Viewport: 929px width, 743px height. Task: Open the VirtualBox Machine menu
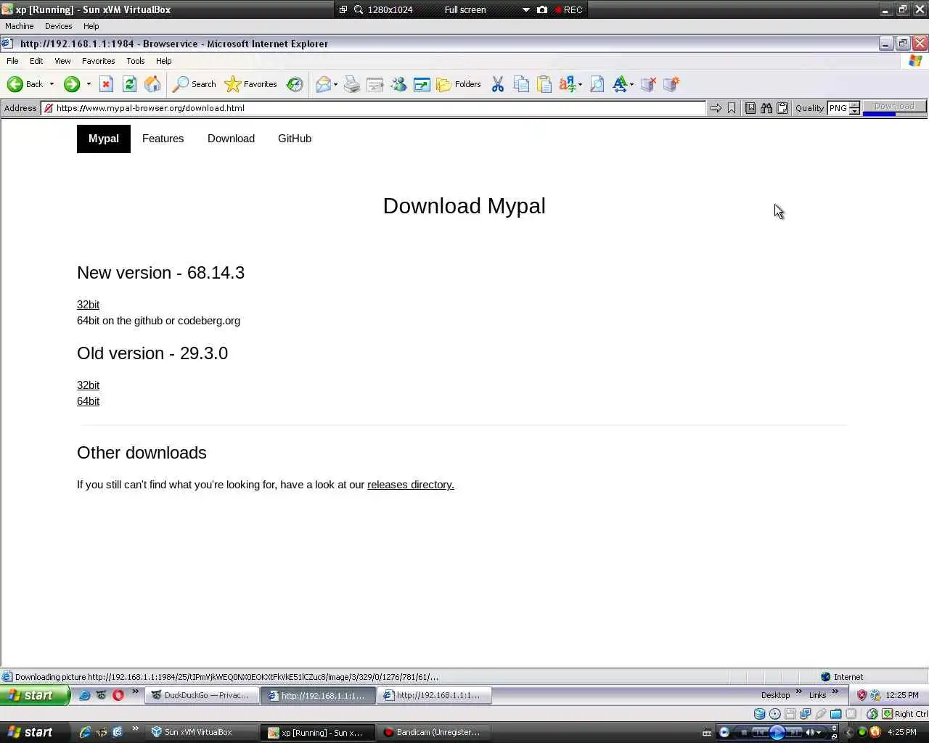point(20,26)
